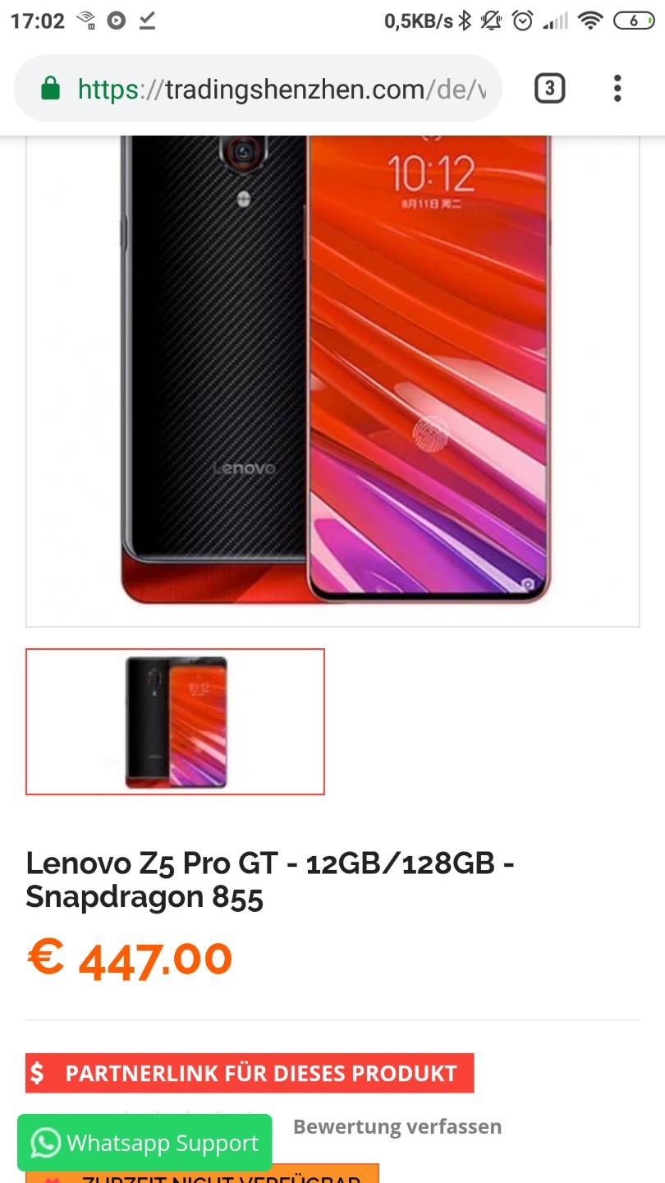This screenshot has height=1183, width=665.
Task: Tap the green padlock security icon
Action: (51, 89)
